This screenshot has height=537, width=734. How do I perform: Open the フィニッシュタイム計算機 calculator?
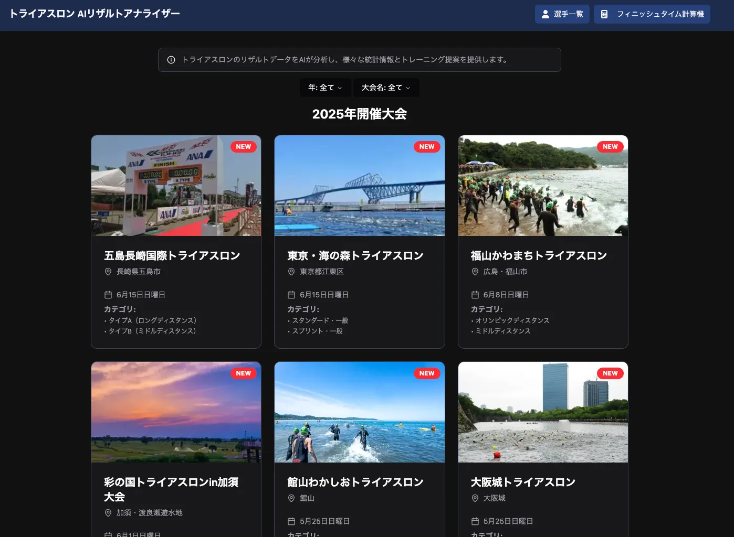[652, 14]
